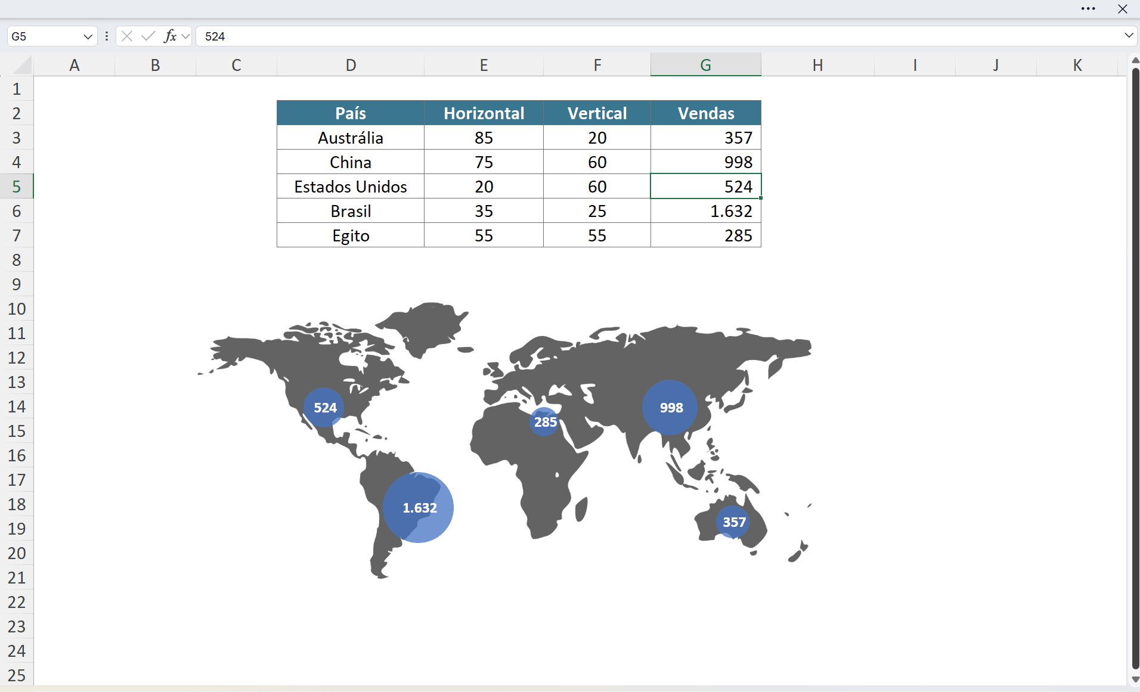Viewport: 1140px width, 692px height.
Task: Click the scroll down arrow
Action: click(x=1135, y=679)
